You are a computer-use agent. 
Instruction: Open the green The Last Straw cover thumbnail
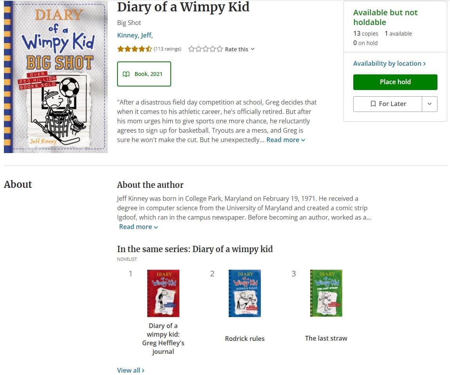(x=326, y=293)
